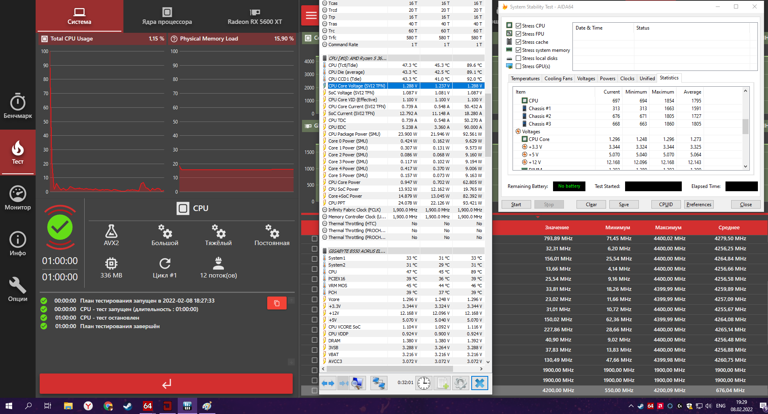This screenshot has height=414, width=768.
Task: Click the Clear button in AIDA64
Action: (591, 205)
